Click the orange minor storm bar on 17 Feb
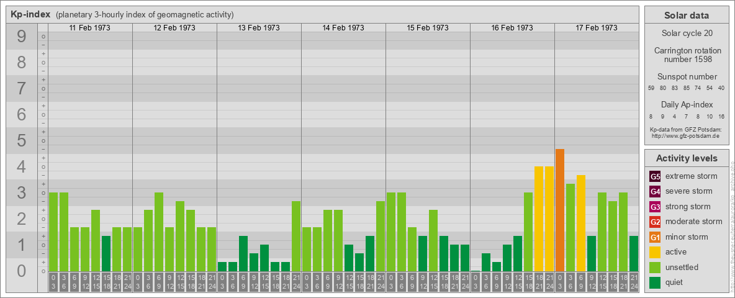735x298 pixels. point(560,210)
